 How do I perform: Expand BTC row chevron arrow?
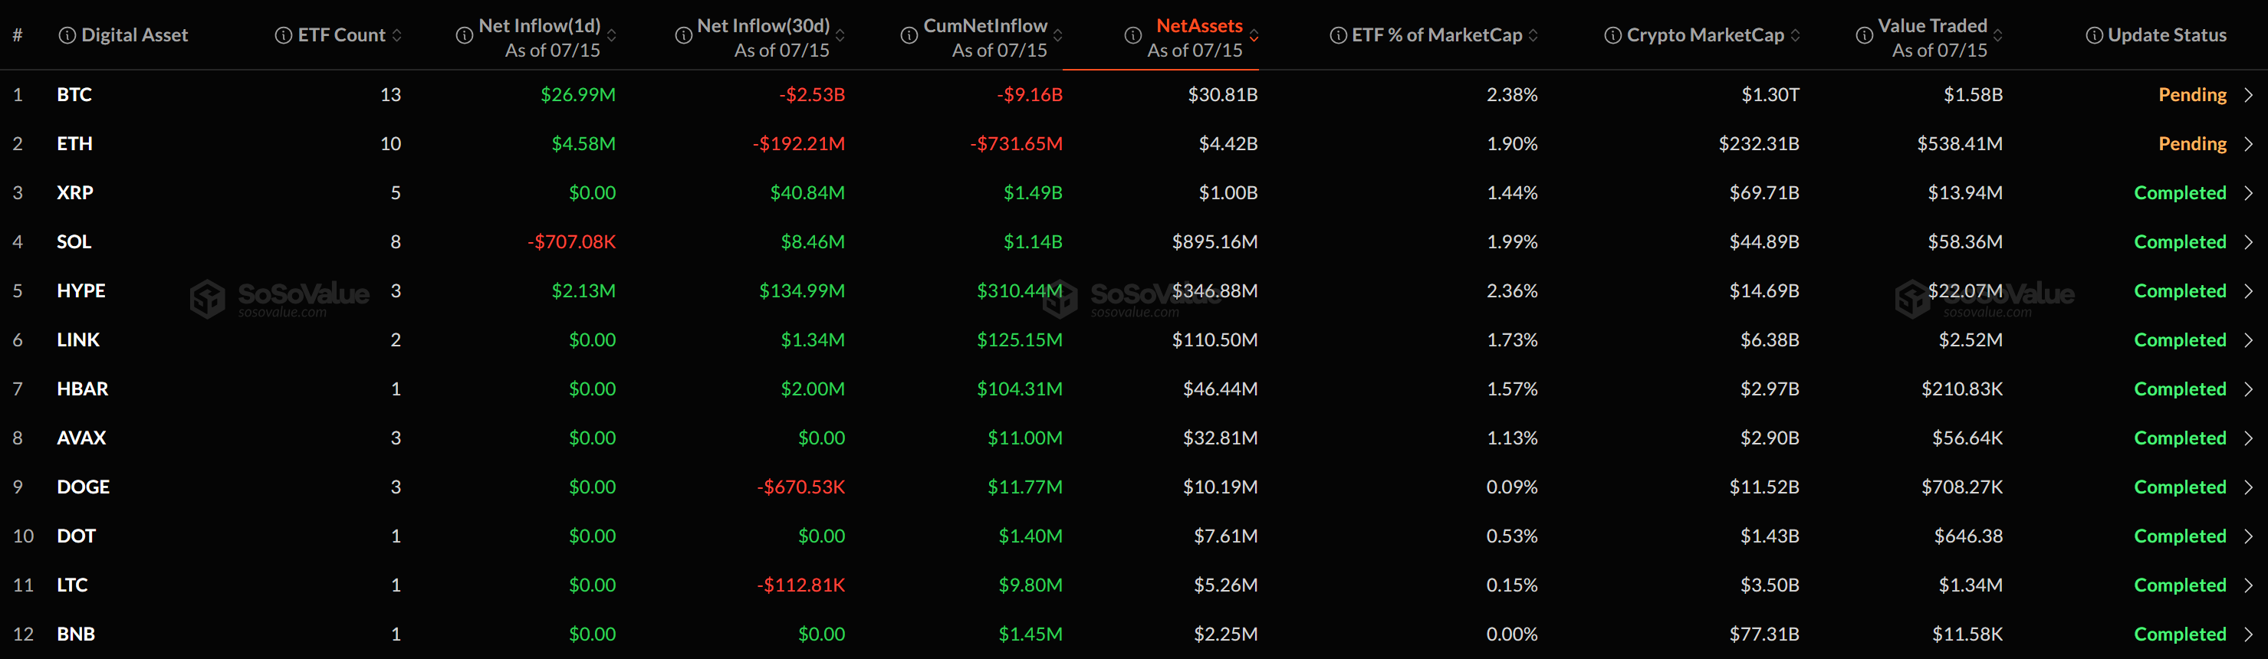click(2249, 94)
